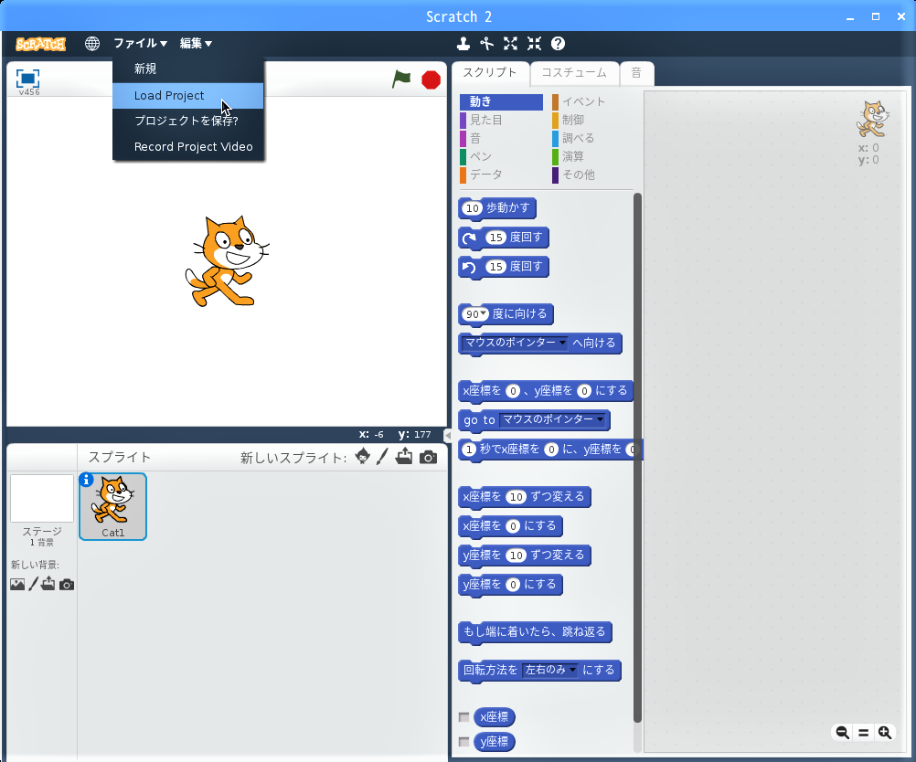The width and height of the screenshot is (916, 762).
Task: Select the Cat1 sprite thumbnail
Action: coord(112,506)
